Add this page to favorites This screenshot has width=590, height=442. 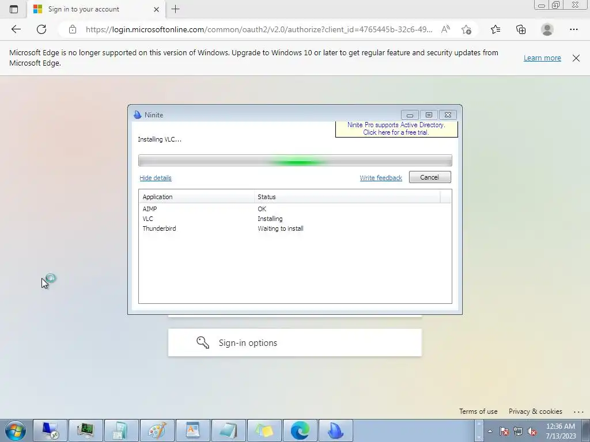point(467,29)
